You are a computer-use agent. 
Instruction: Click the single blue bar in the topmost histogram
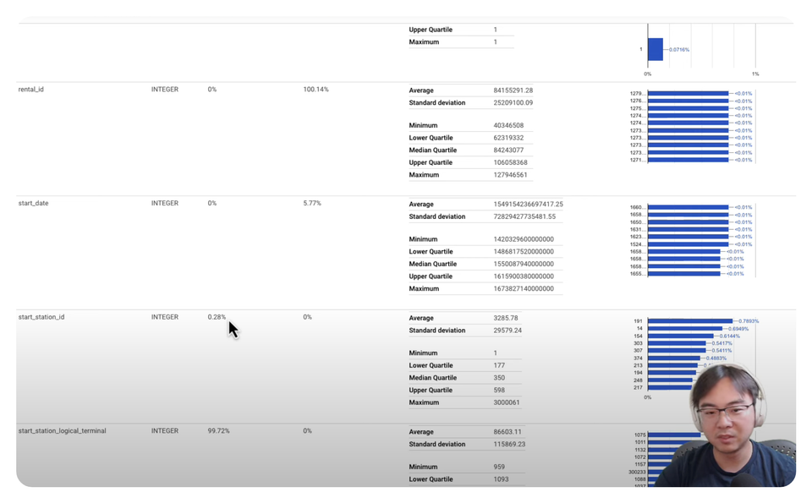tap(656, 48)
